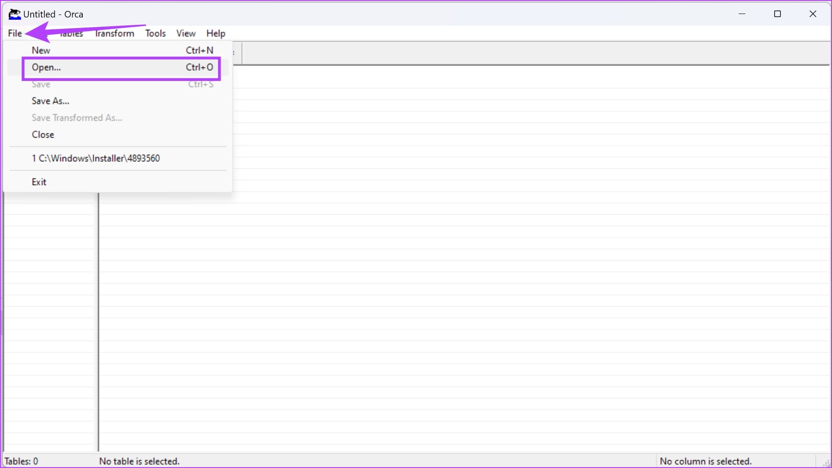This screenshot has width=832, height=468.
Task: Open the Help menu
Action: coord(215,33)
